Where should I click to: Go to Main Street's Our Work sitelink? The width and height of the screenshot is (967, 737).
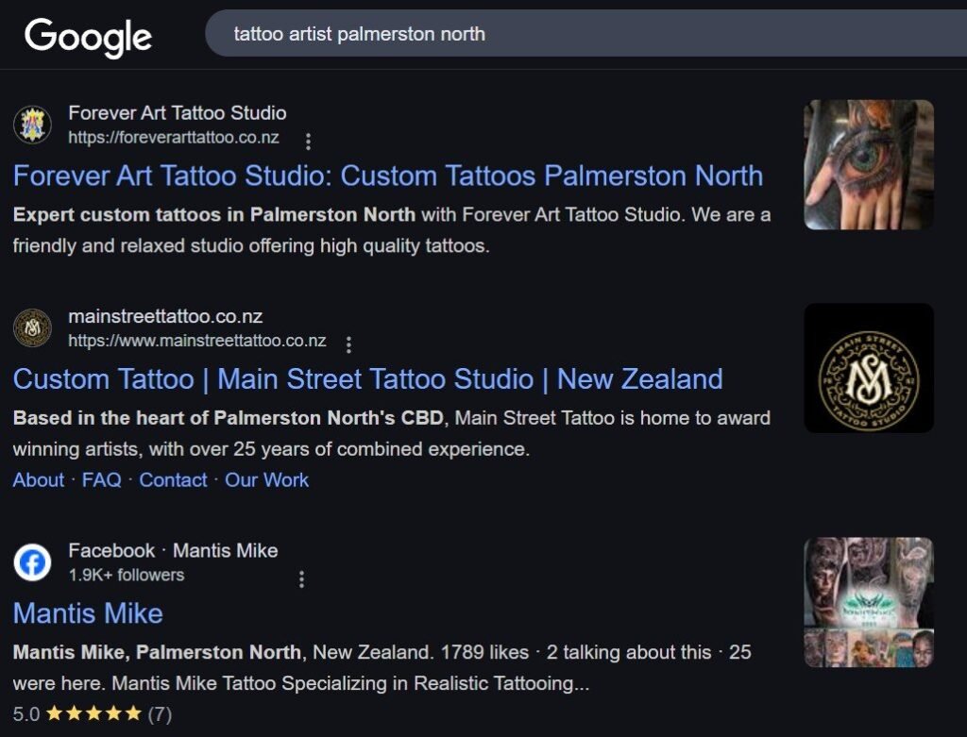pos(266,479)
